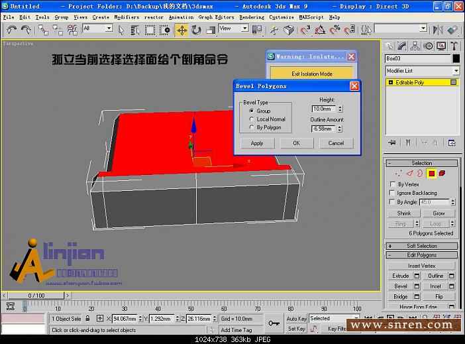Image resolution: width=465 pixels, height=344 pixels.
Task: Open the View reference coordinate dropdown
Action: (245, 29)
